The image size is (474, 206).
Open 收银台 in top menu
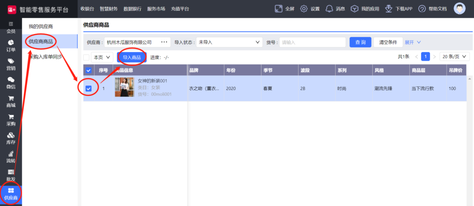coord(87,9)
